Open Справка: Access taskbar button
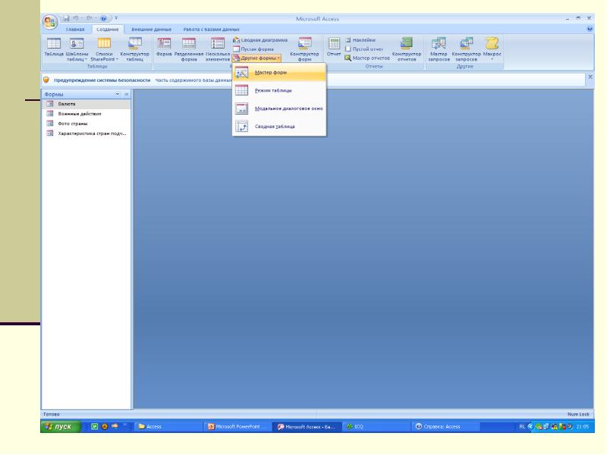This screenshot has width=607, height=455. [445, 427]
